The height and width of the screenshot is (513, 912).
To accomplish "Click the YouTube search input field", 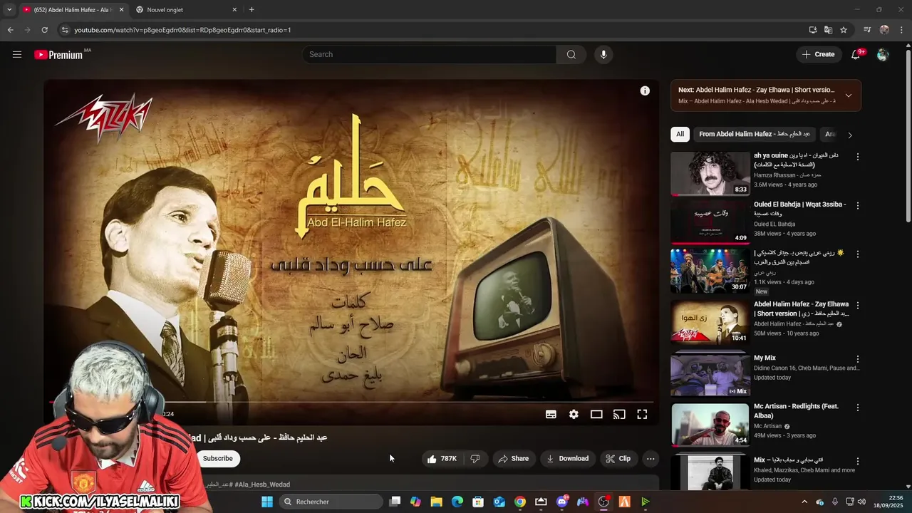I will click(x=430, y=54).
